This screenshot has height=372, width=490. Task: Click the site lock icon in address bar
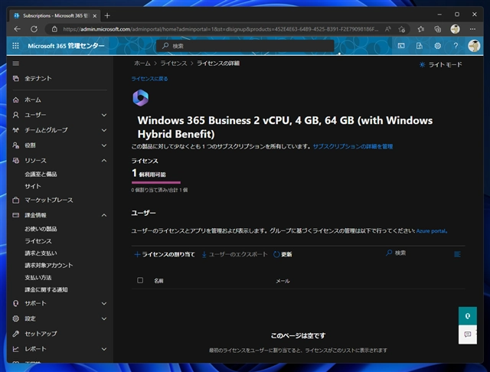(54, 29)
